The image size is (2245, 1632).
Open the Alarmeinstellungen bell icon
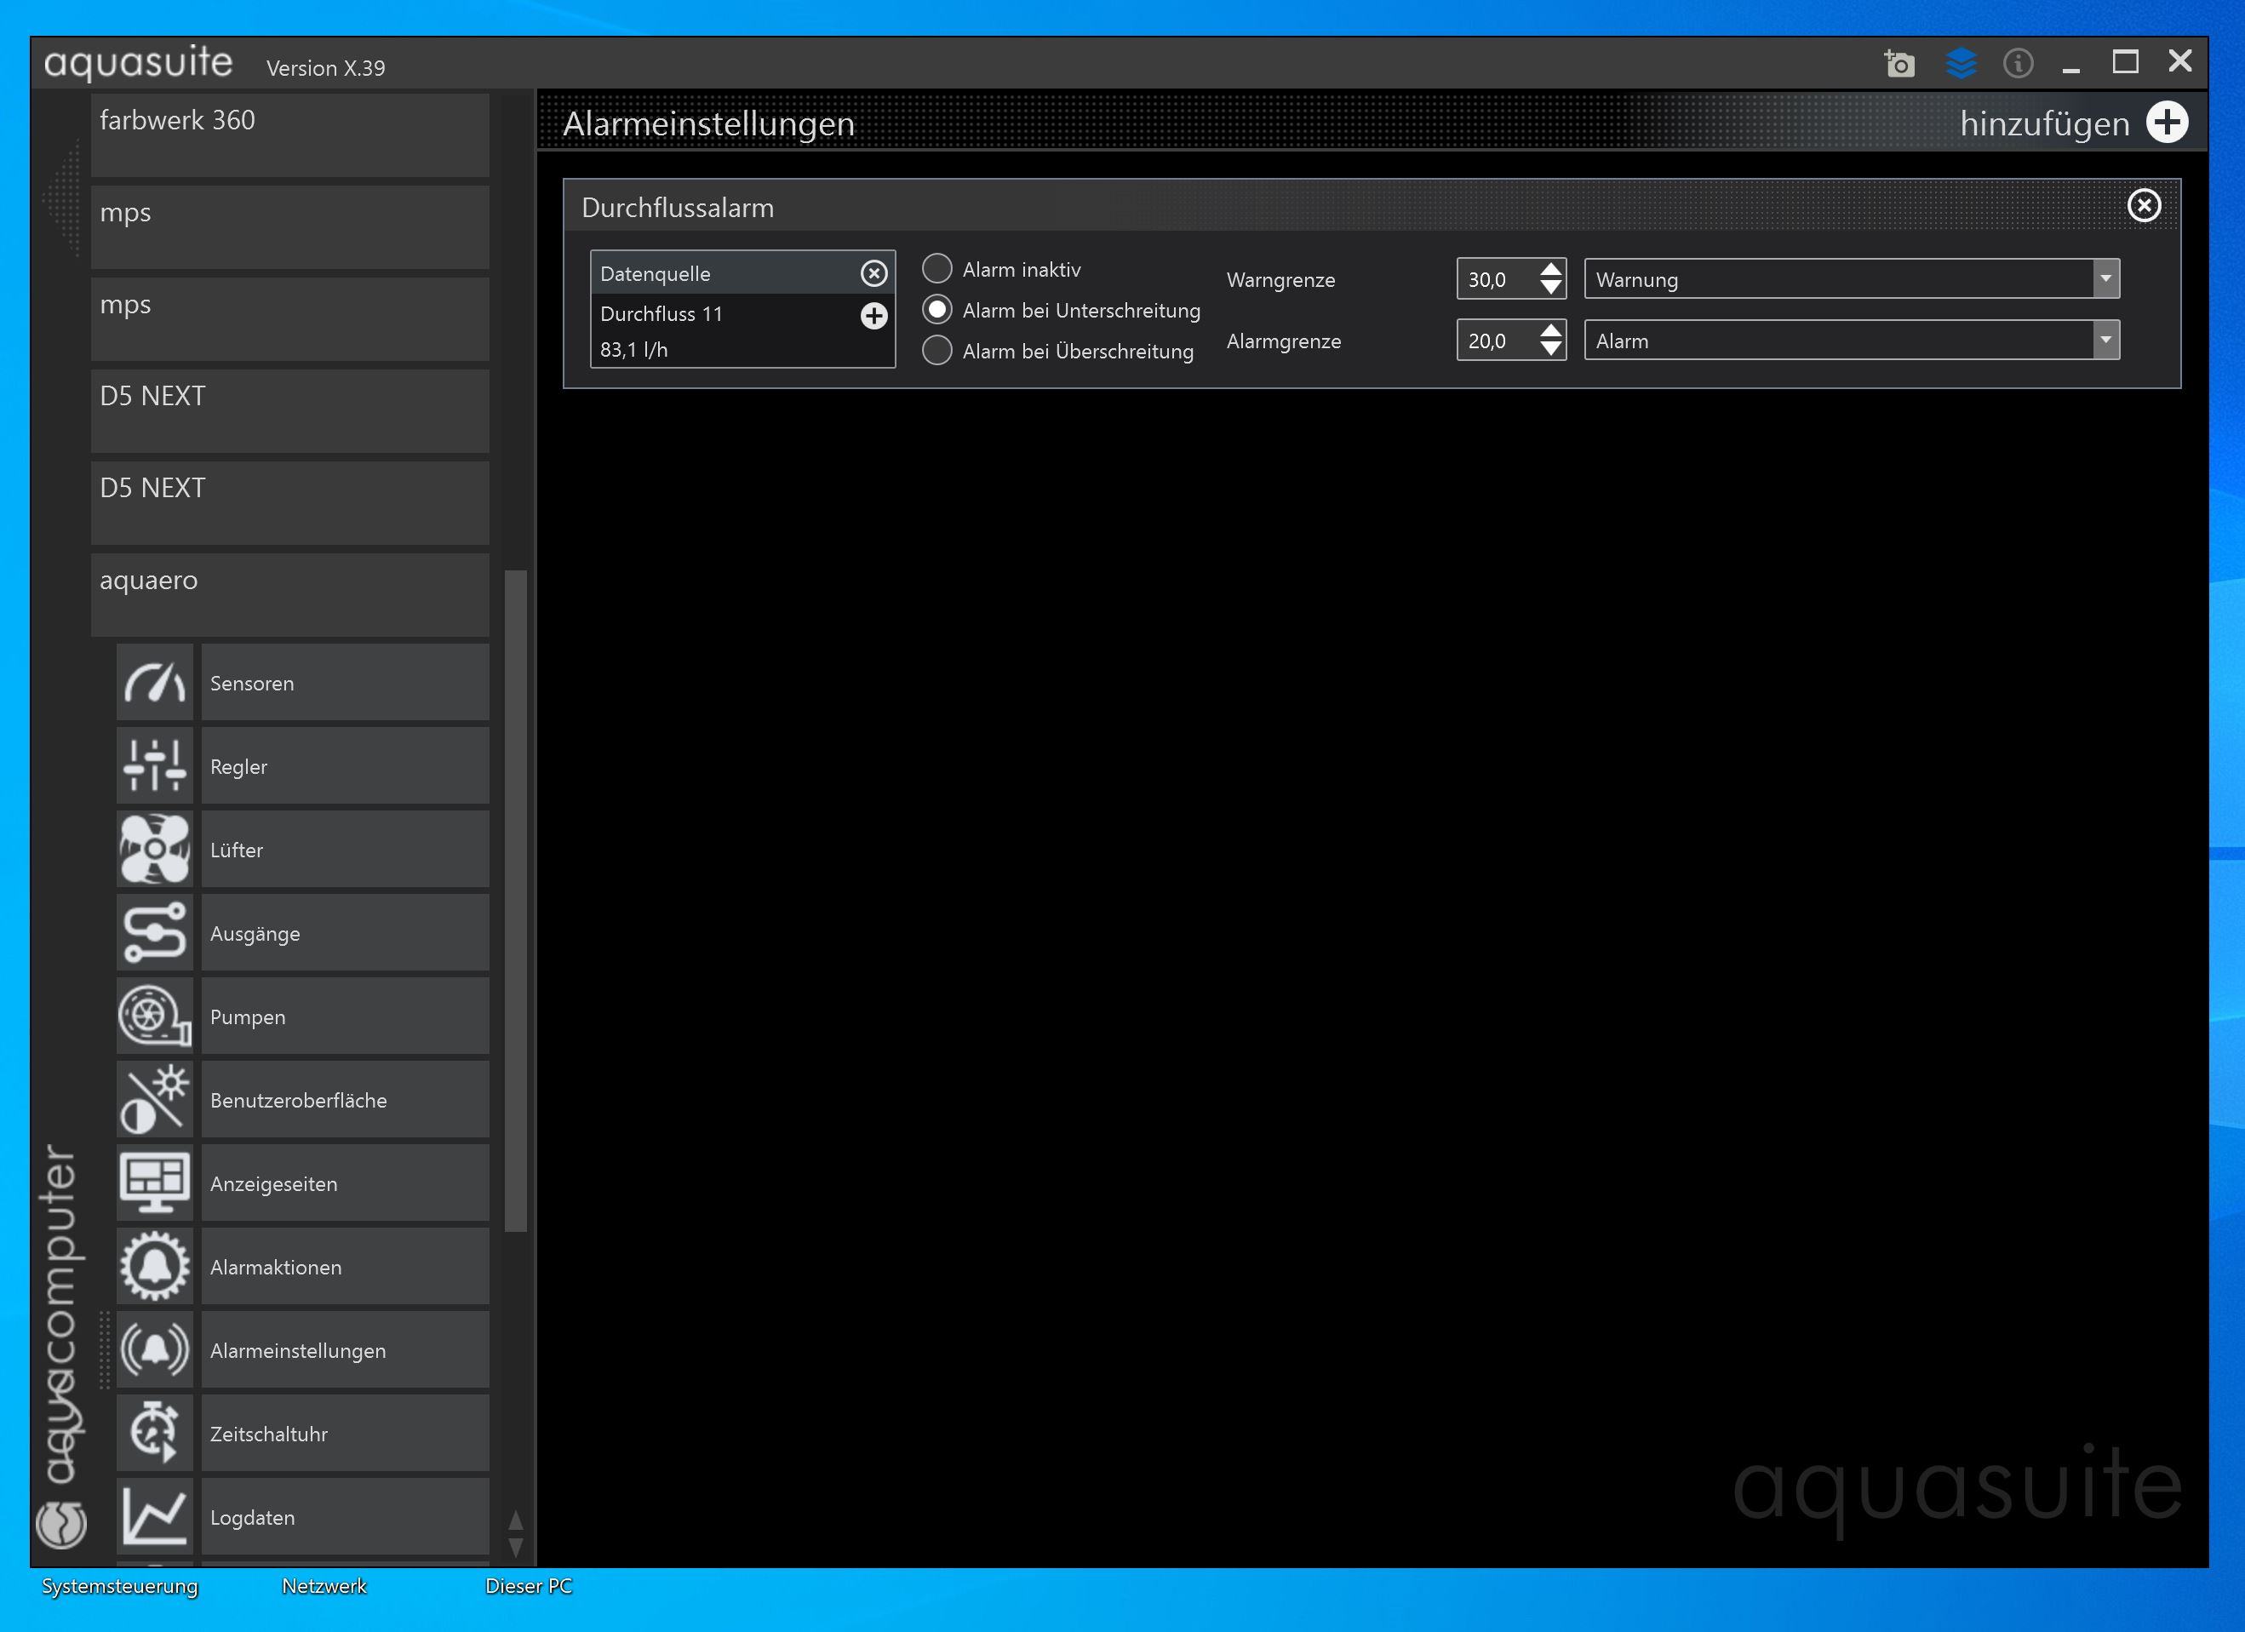pyautogui.click(x=154, y=1350)
